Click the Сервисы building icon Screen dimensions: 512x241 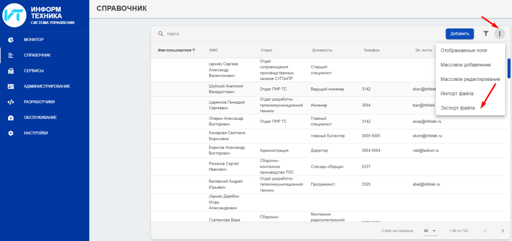pos(11,71)
